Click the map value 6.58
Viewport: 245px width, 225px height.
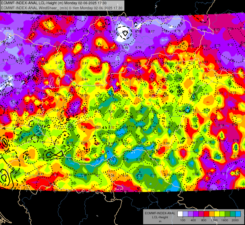pyautogui.click(x=192, y=78)
